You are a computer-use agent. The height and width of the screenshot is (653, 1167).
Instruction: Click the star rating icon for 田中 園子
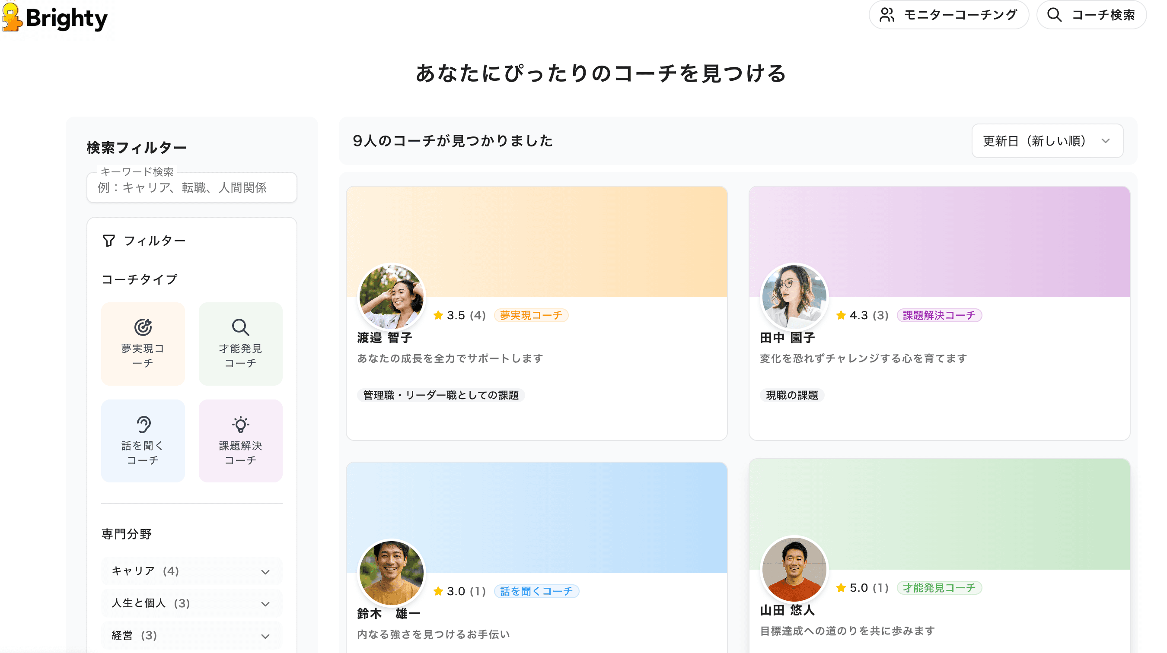tap(841, 315)
